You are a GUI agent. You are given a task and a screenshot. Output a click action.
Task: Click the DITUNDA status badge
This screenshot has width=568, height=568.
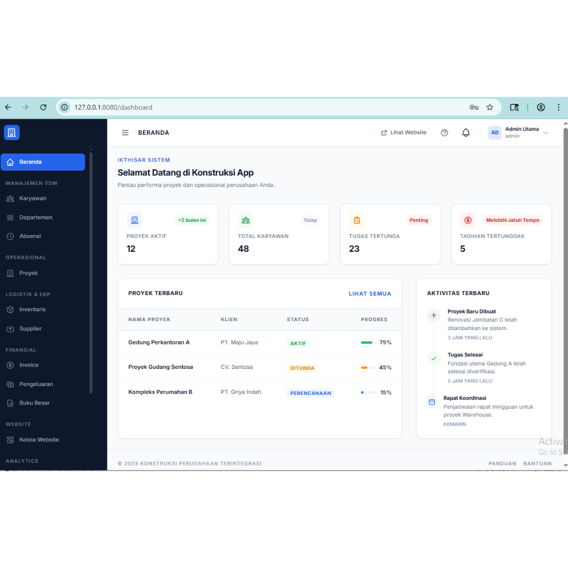[302, 368]
